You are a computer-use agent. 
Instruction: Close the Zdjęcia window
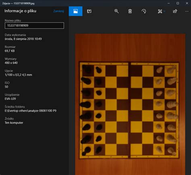[187, 3]
